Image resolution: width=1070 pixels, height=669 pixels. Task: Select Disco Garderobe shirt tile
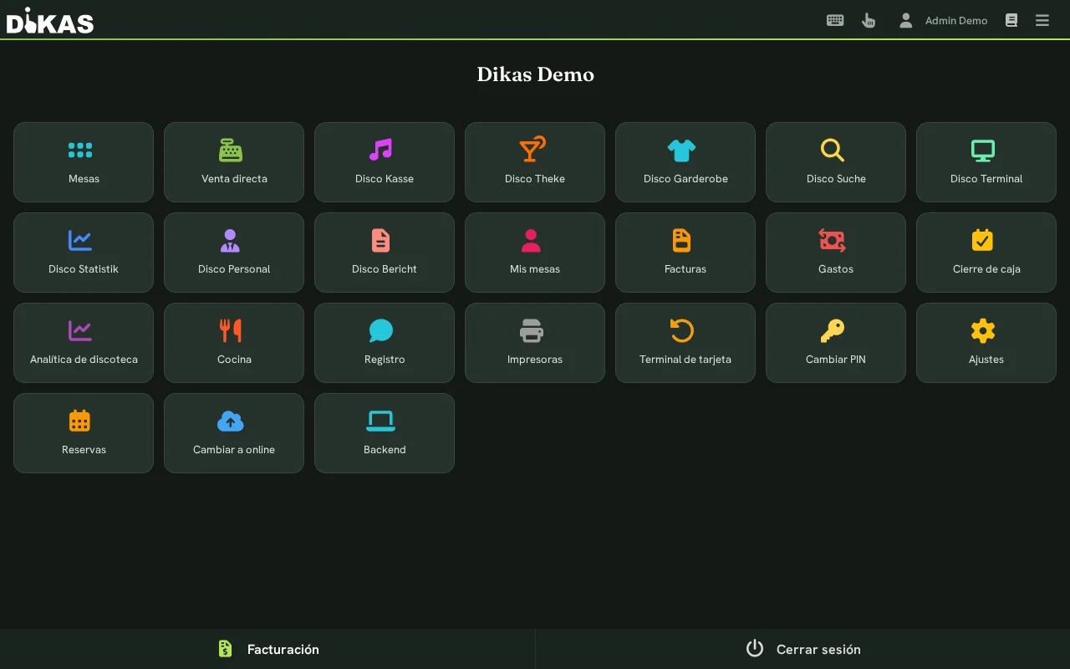pos(685,162)
